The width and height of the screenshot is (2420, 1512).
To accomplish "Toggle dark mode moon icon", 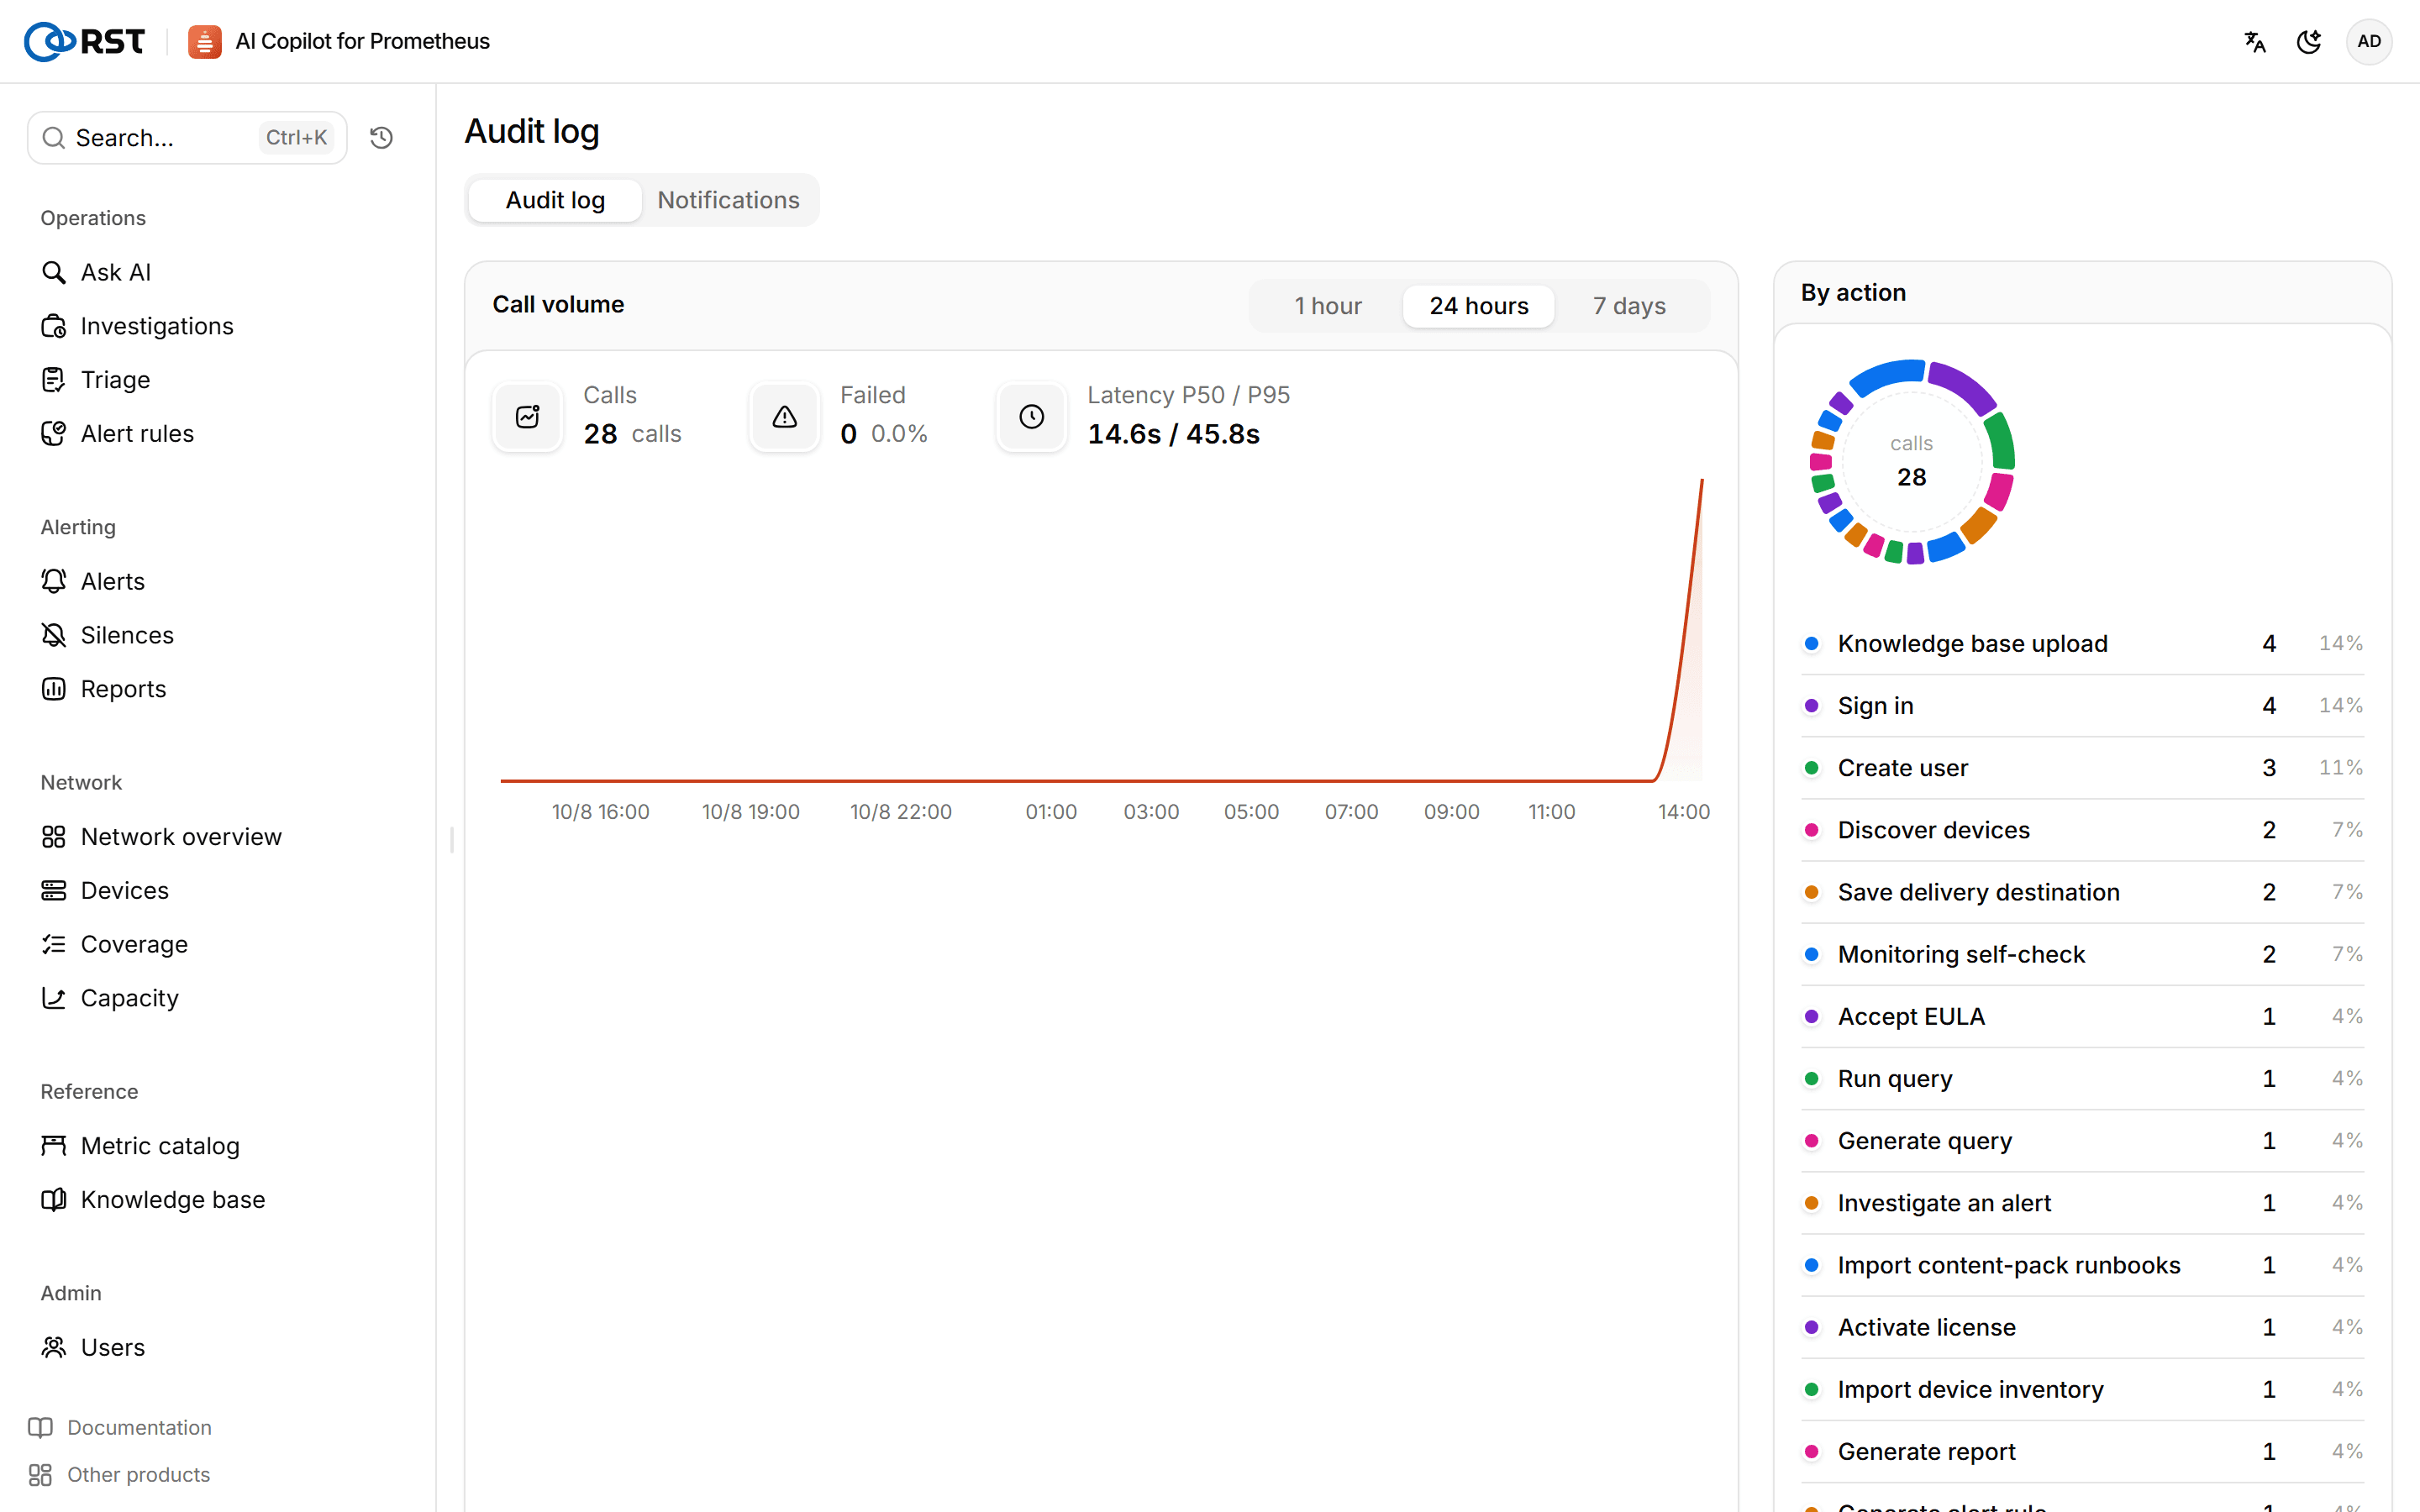I will [x=2309, y=42].
